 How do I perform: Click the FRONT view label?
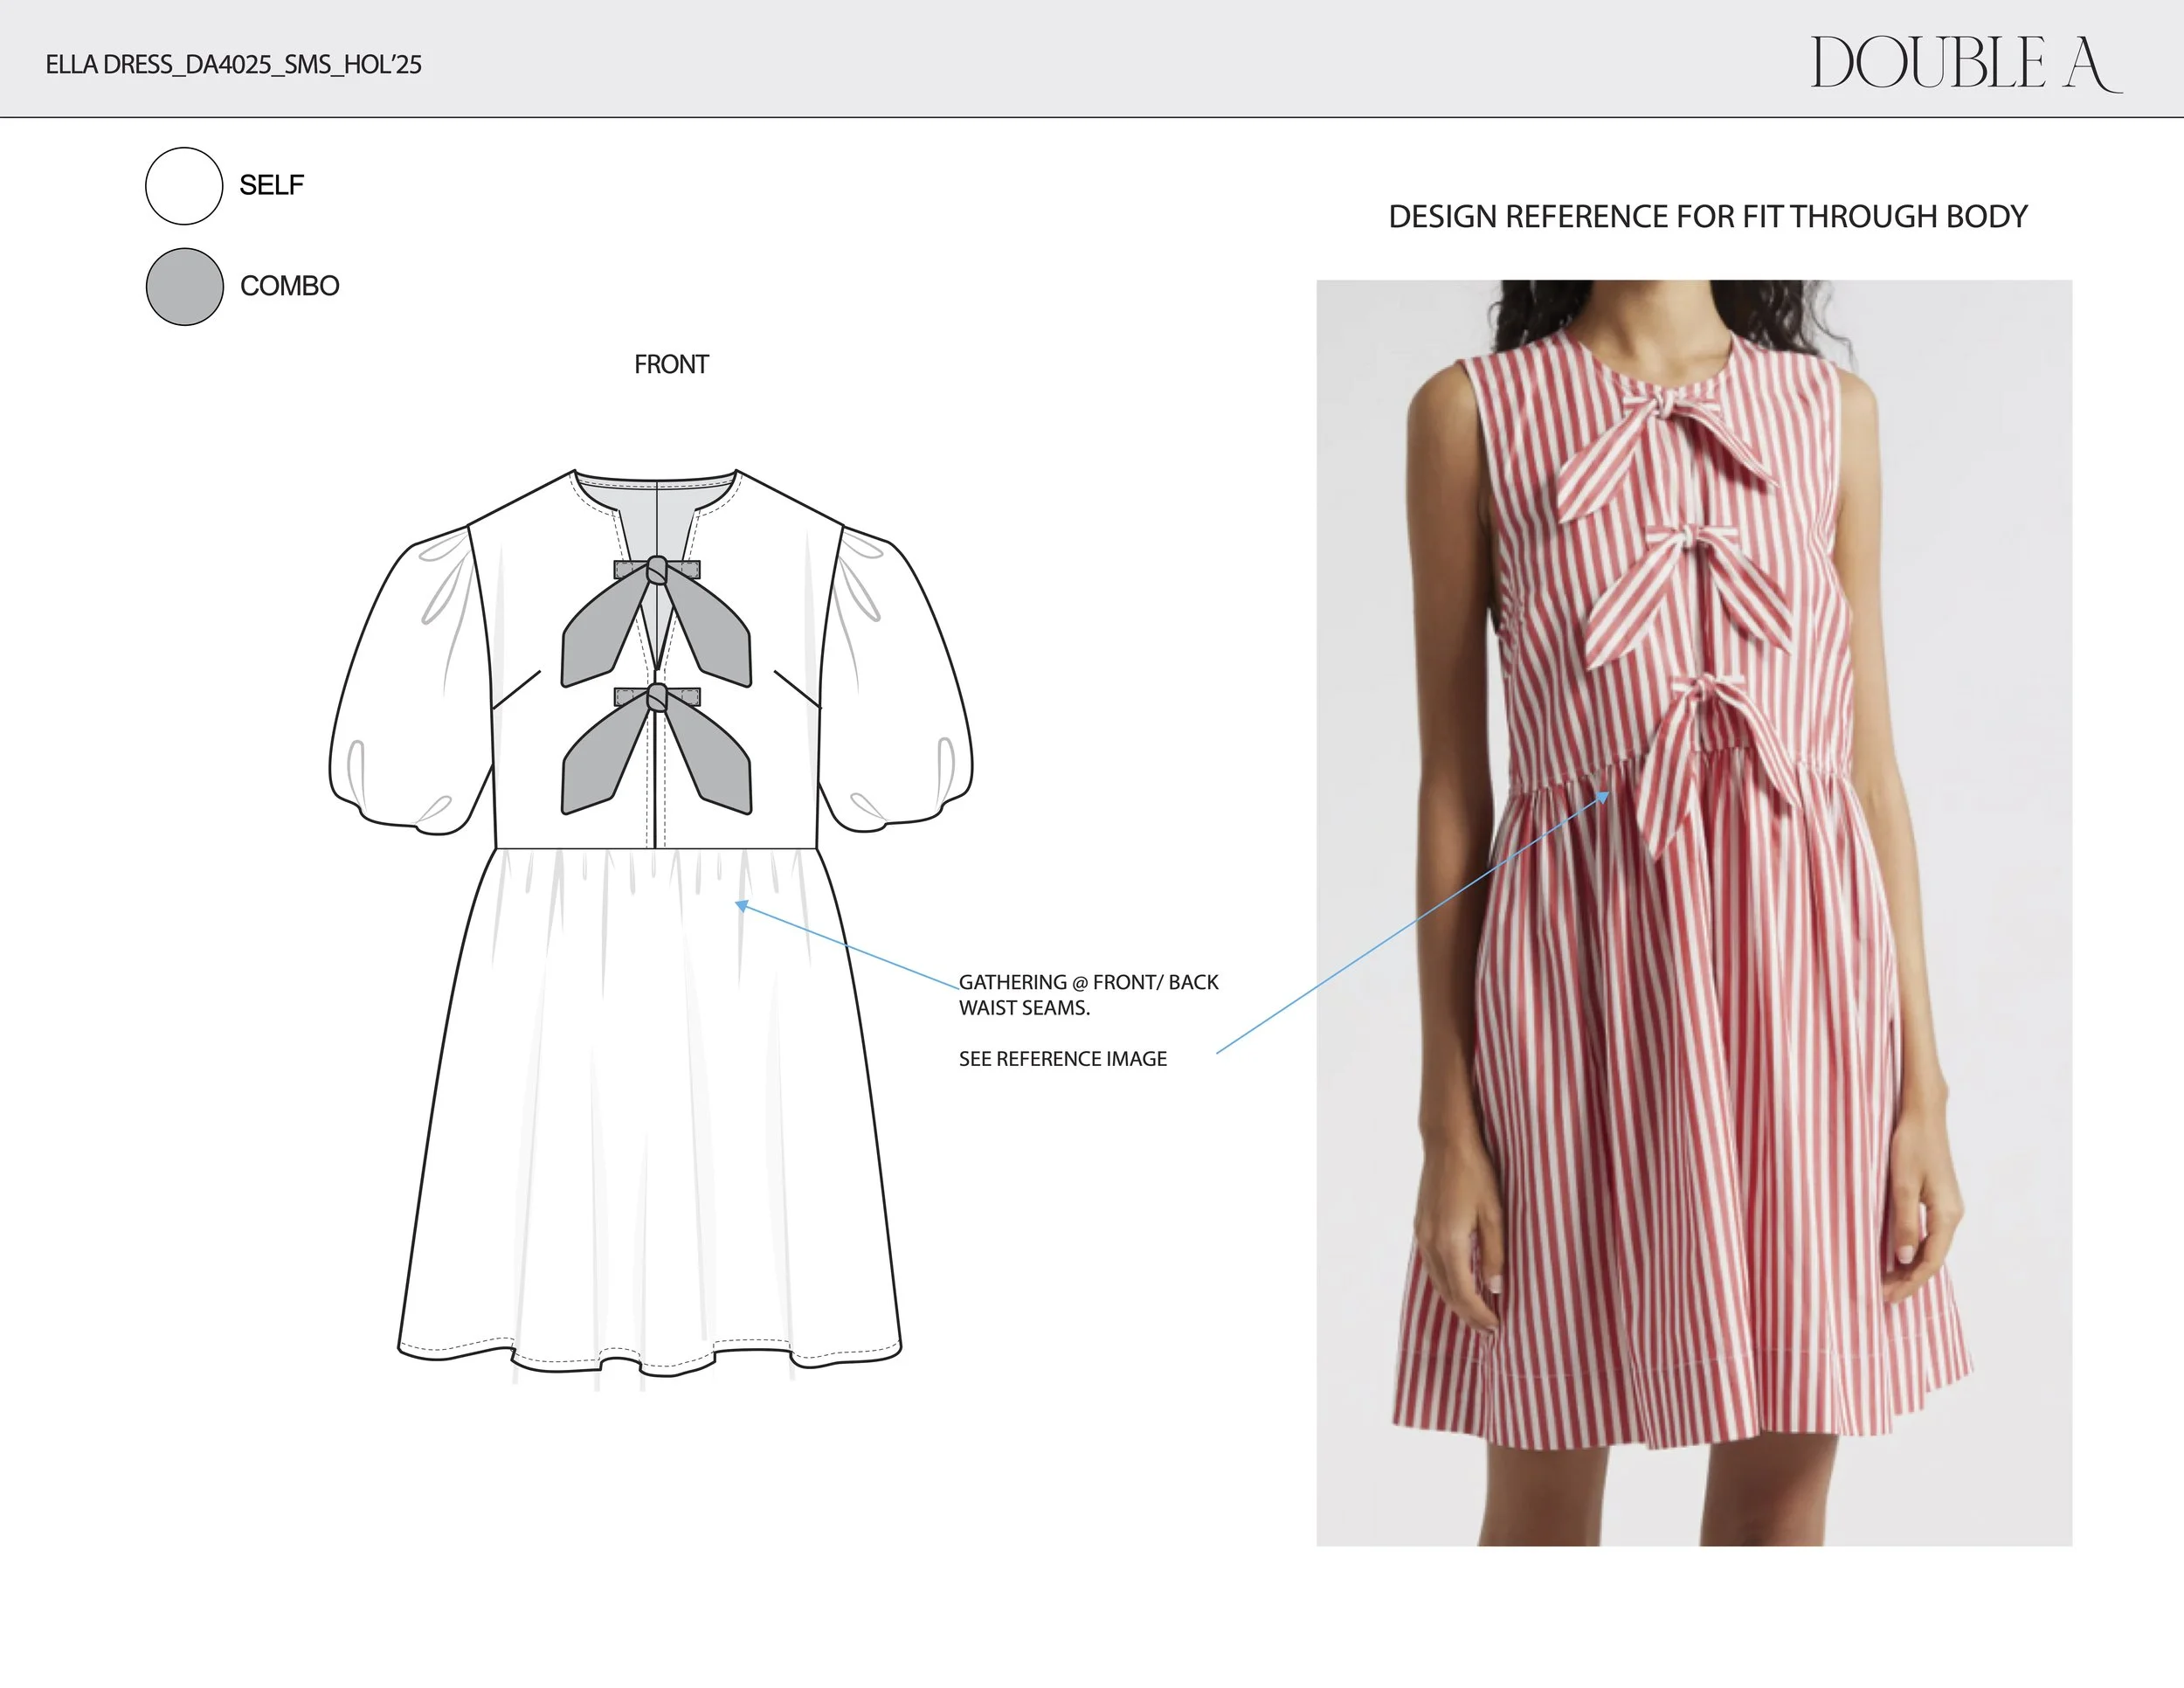671,365
